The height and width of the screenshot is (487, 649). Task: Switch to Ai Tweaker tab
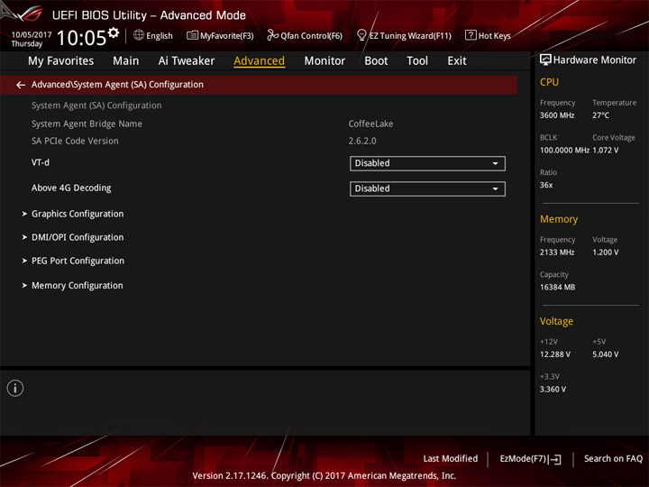[x=187, y=61]
